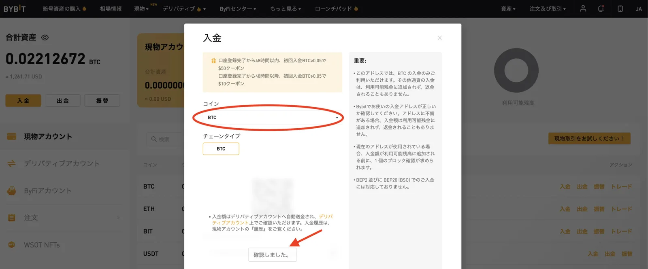The height and width of the screenshot is (269, 648).
Task: Expand デリバティブ dropdown menu
Action: (x=184, y=9)
